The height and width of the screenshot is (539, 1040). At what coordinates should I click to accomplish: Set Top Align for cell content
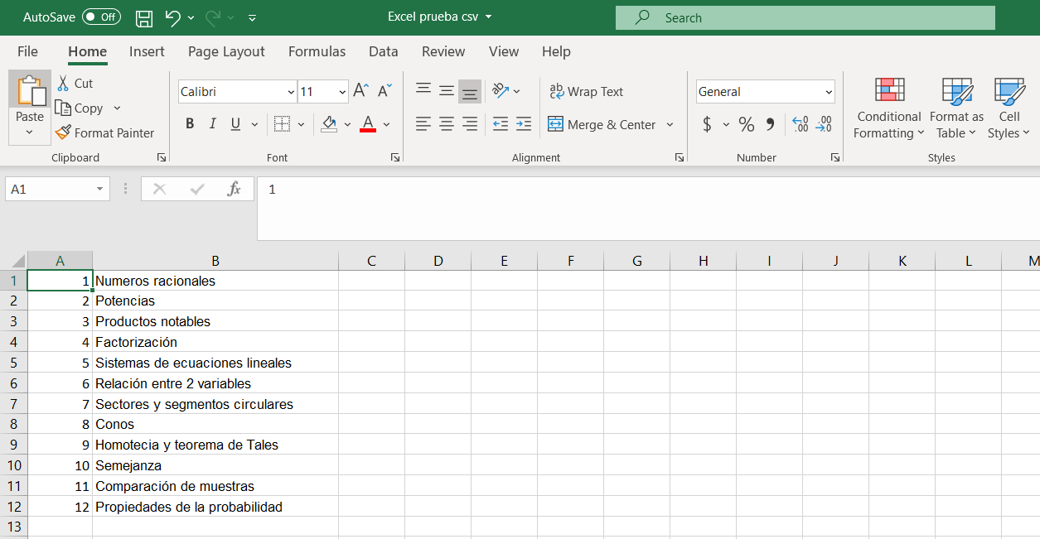(423, 91)
